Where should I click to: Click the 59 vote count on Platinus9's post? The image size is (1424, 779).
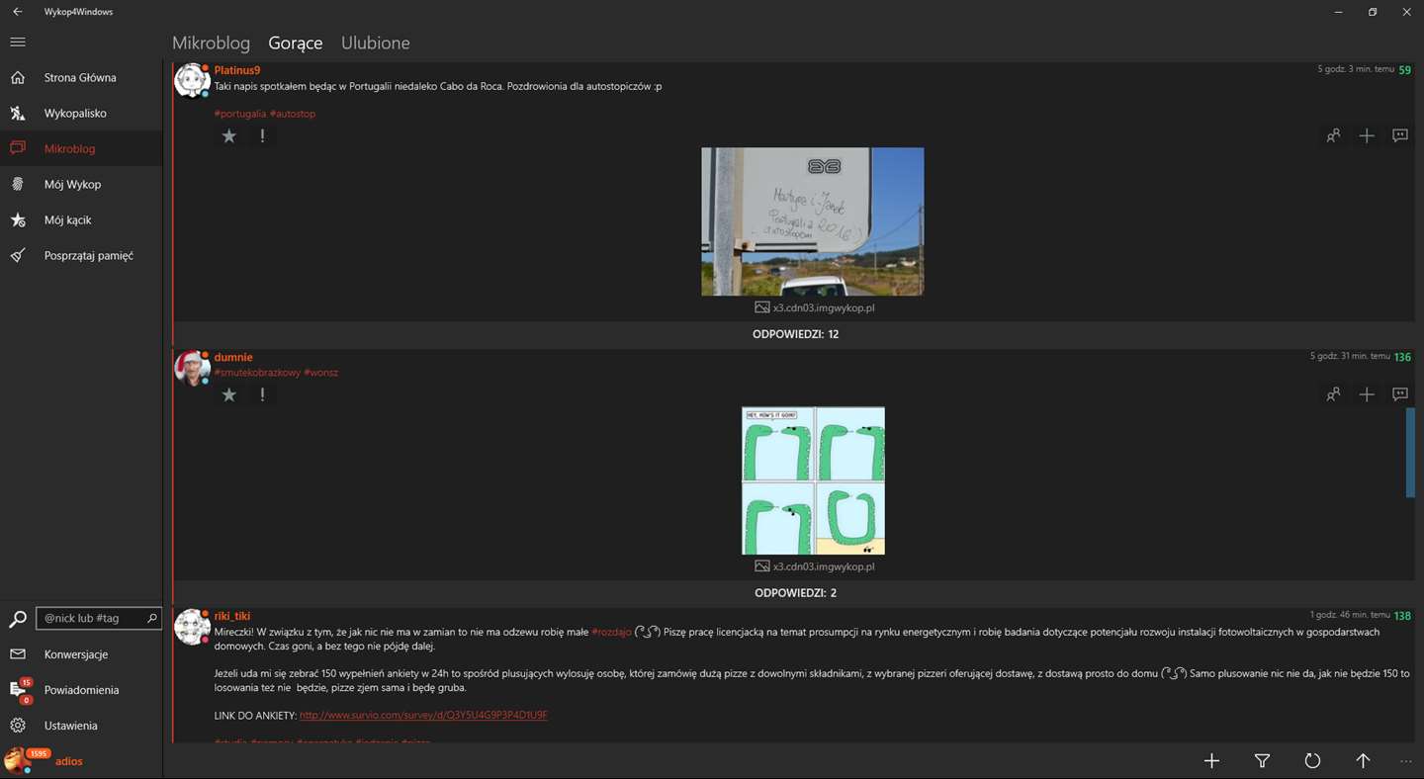1405,70
